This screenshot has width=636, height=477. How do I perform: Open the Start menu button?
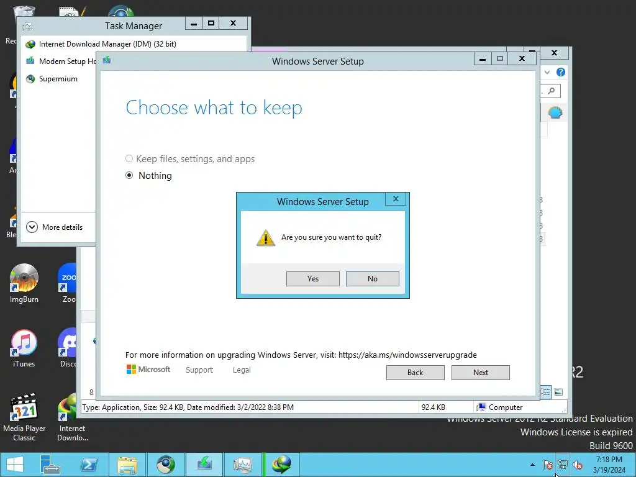click(15, 465)
